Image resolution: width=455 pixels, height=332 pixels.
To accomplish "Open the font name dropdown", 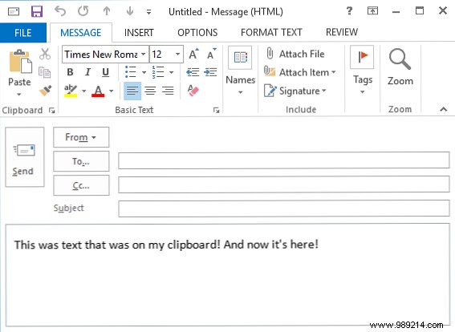I will coord(144,55).
